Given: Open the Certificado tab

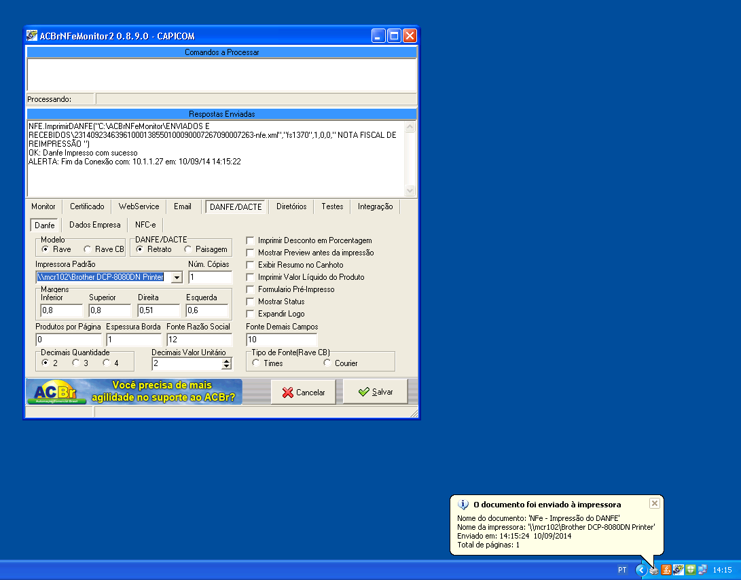Looking at the screenshot, I should (x=87, y=206).
